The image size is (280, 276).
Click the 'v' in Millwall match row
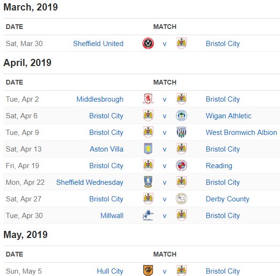(x=165, y=216)
